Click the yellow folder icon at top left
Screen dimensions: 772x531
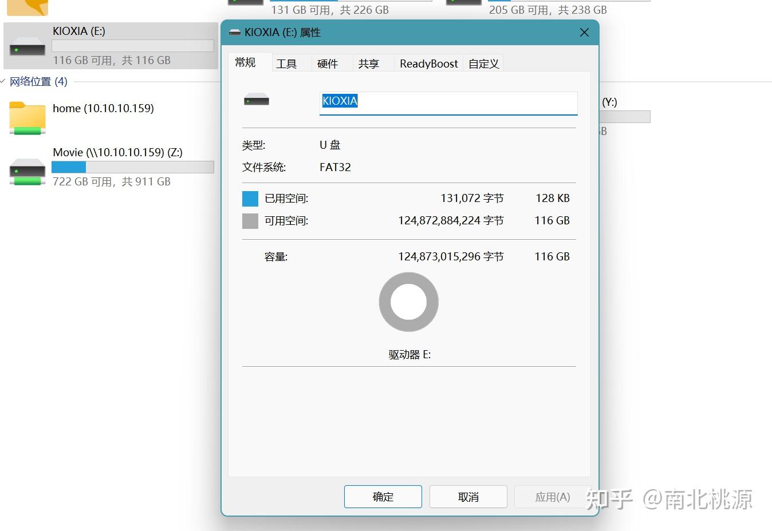26,6
